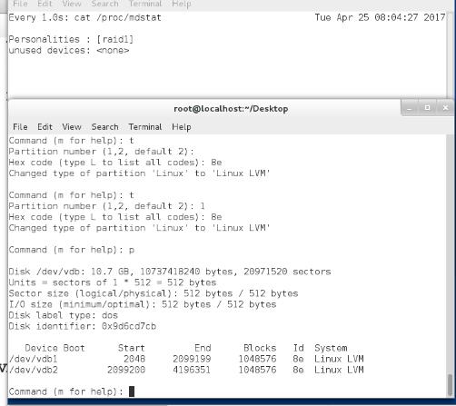Screen dimensions: 456x406
Task: Click 'Partition number (1,2, default 2): 1' line
Action: click(107, 206)
